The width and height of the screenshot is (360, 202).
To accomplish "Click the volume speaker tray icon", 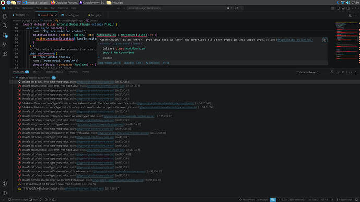I will [x=348, y=3].
